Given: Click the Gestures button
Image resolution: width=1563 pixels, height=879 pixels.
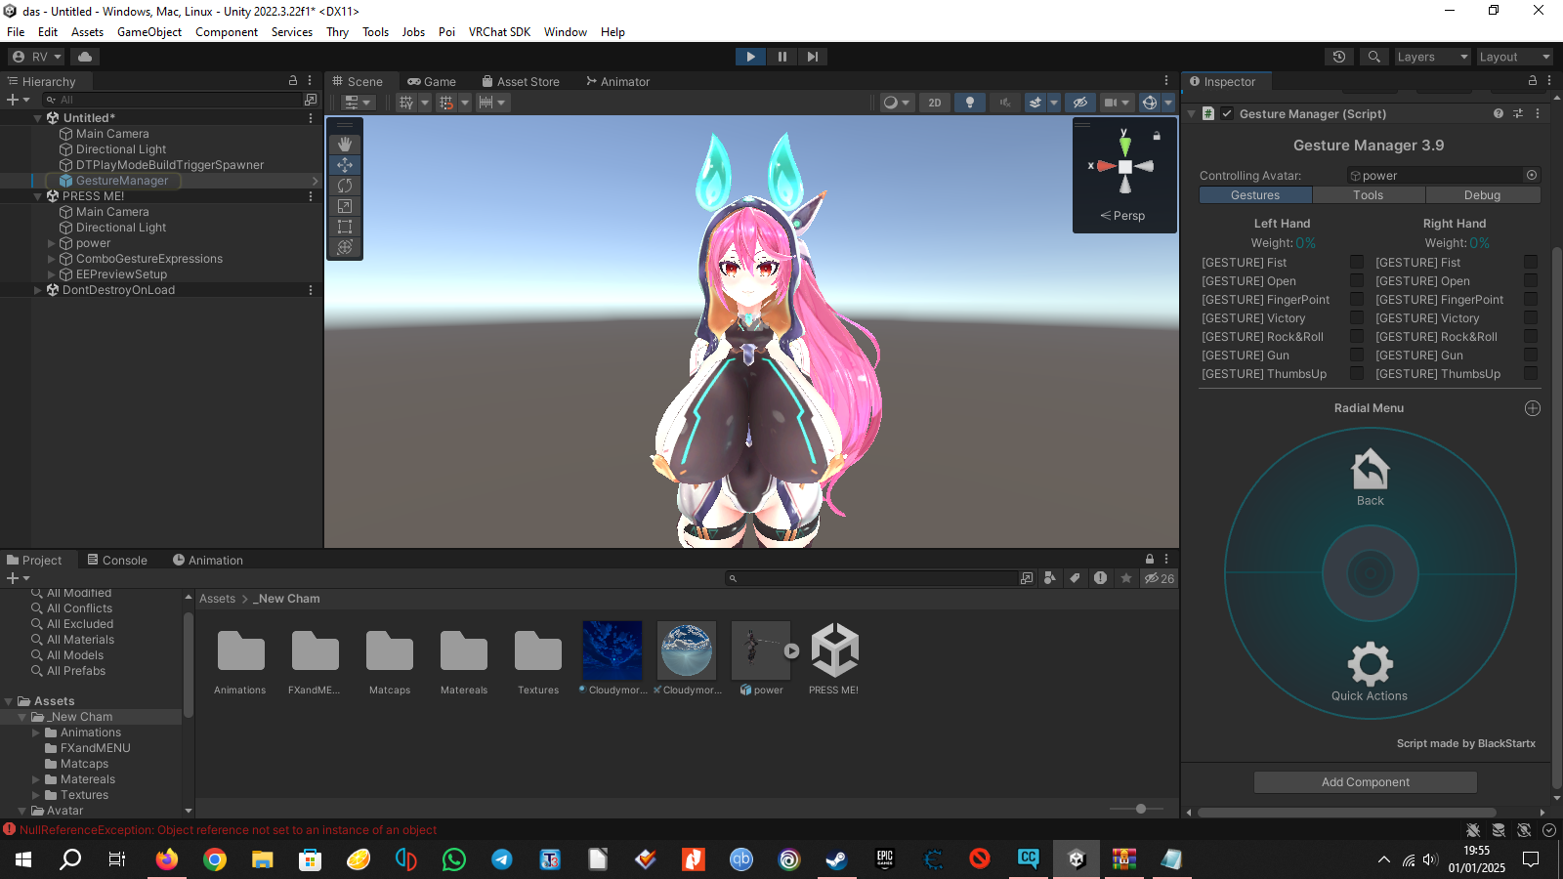Looking at the screenshot, I should click(x=1255, y=195).
